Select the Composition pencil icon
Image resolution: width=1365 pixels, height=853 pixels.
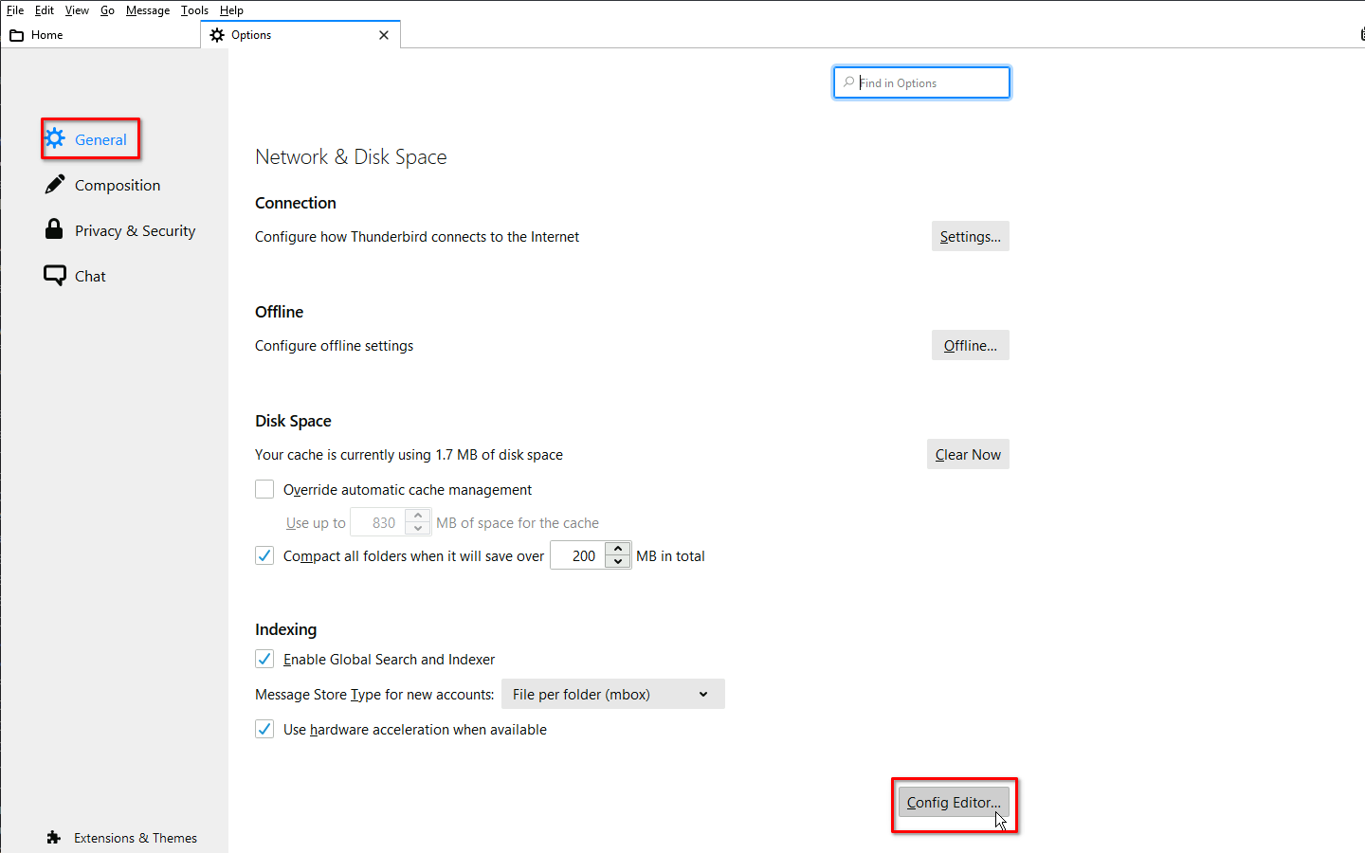55,184
